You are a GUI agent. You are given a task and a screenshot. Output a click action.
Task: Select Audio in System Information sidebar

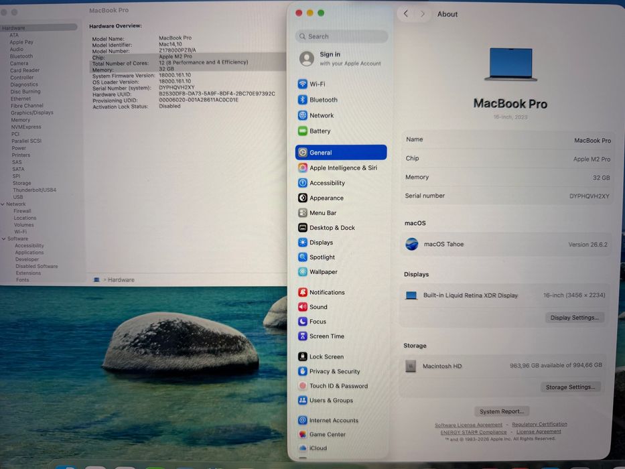pos(16,49)
